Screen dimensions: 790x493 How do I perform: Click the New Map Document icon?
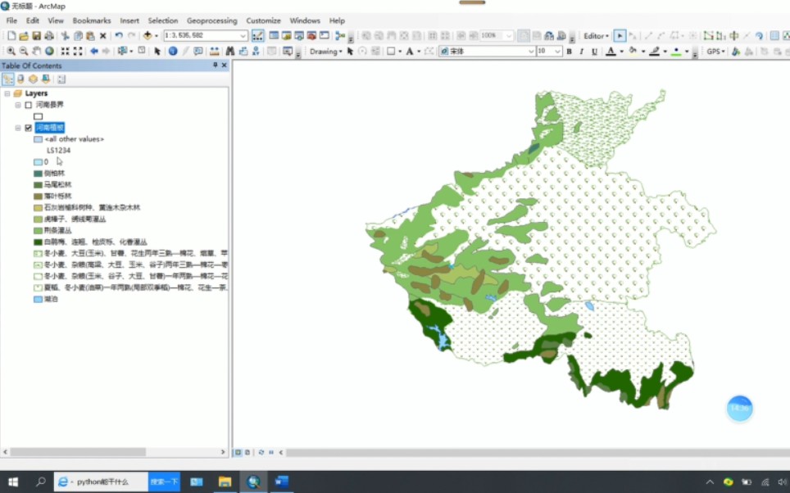pos(11,36)
